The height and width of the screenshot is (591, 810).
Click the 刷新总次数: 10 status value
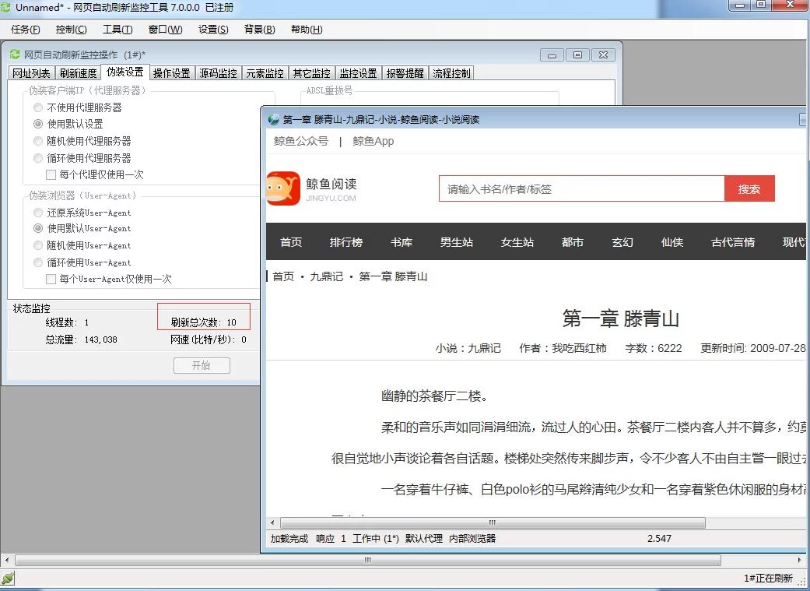tap(204, 322)
